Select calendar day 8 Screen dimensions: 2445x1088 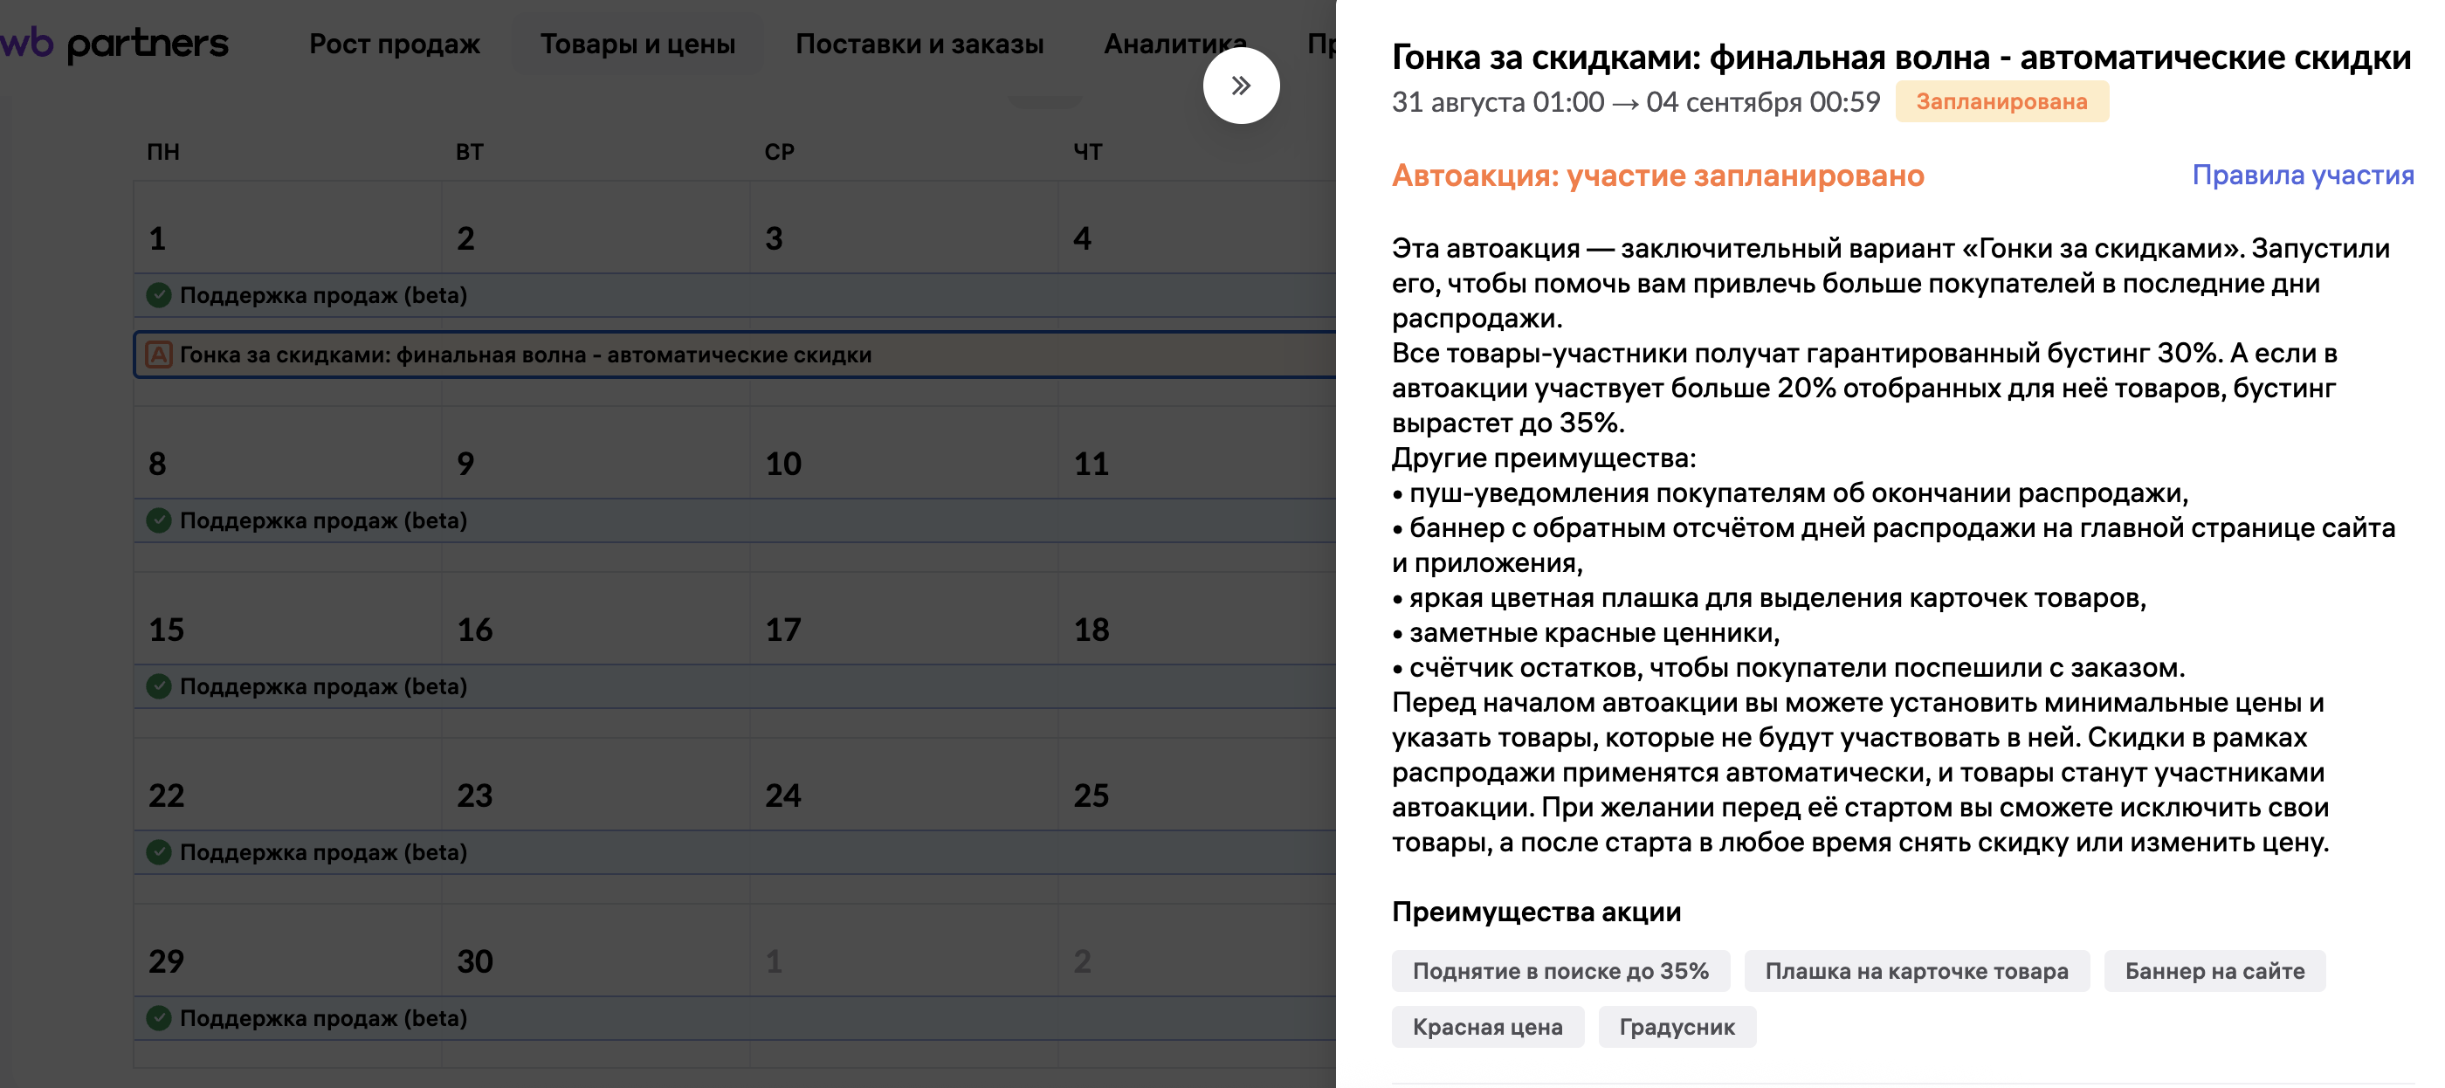click(x=157, y=465)
